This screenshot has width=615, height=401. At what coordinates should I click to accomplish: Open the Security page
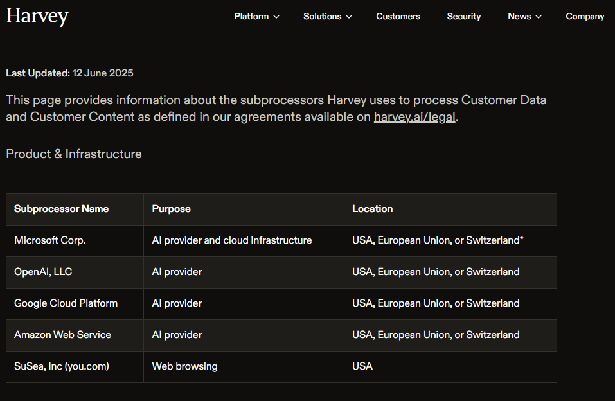(464, 17)
